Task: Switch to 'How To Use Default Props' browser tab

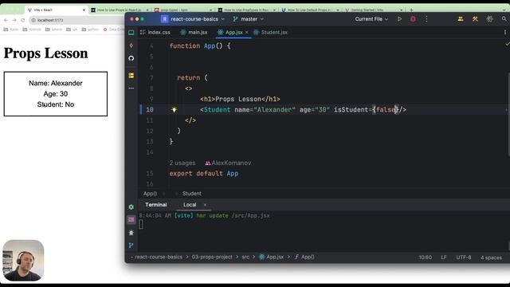Action: pyautogui.click(x=310, y=10)
